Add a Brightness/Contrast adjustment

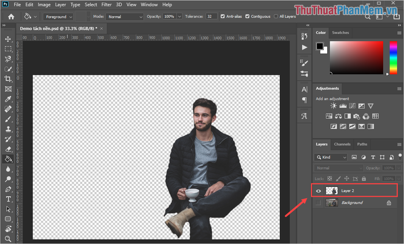pos(334,106)
